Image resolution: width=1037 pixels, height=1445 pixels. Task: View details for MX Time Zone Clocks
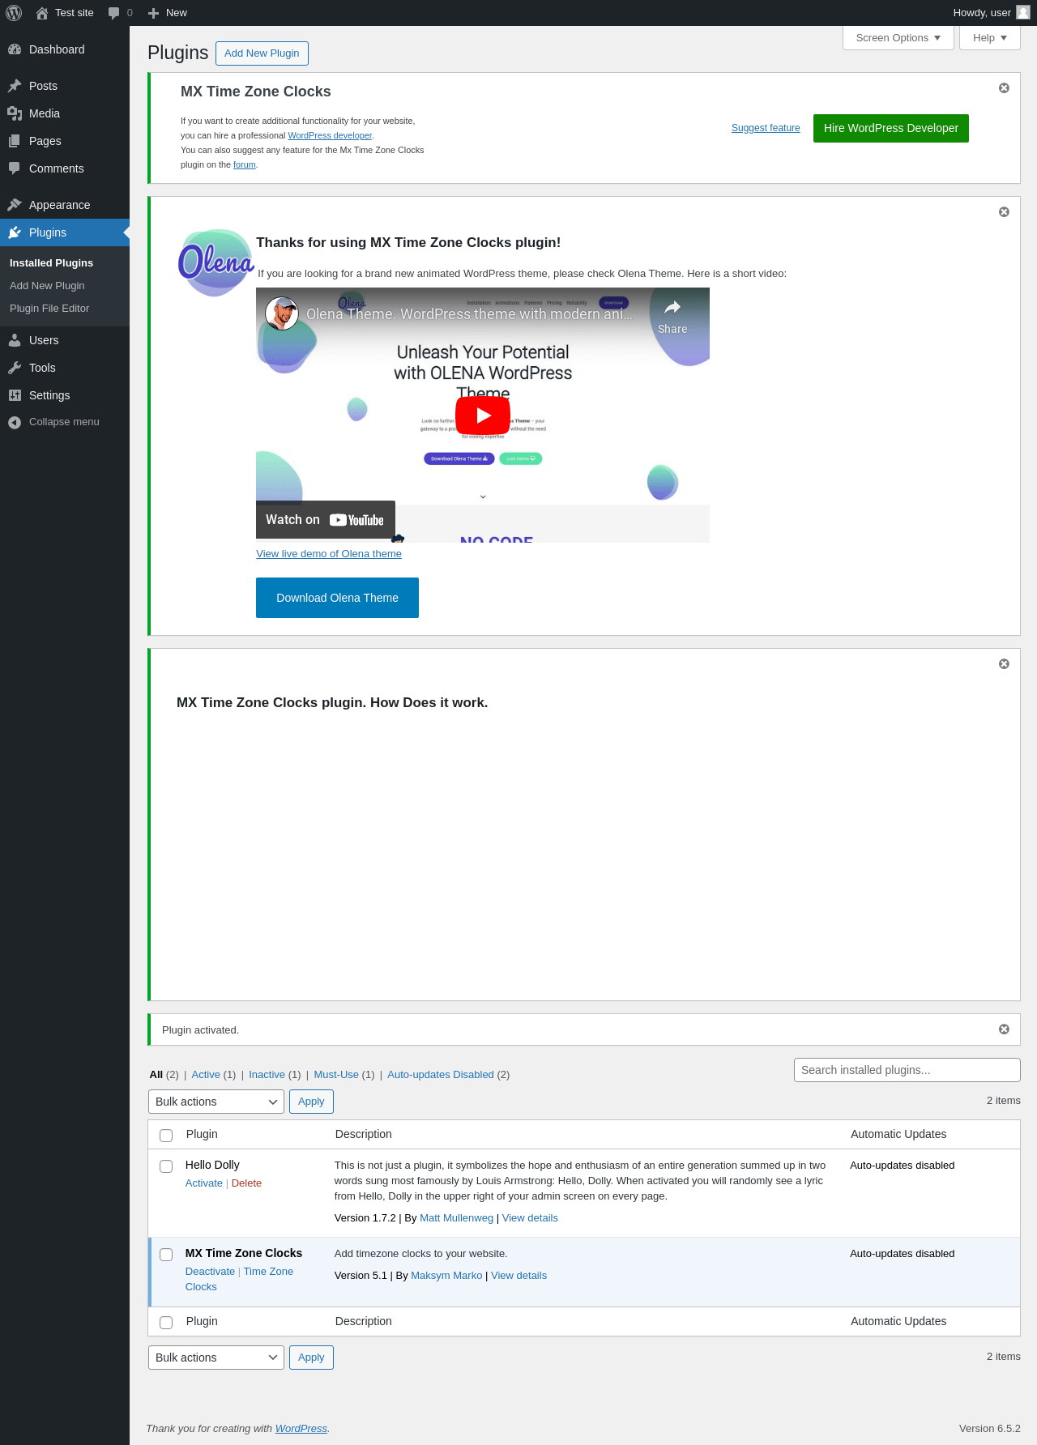(518, 1276)
